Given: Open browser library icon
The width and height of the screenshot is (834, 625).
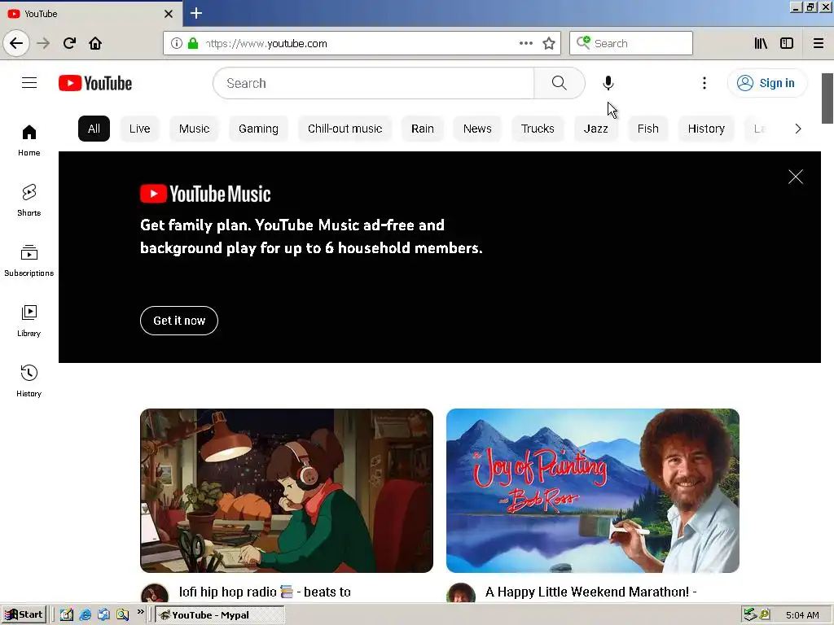Looking at the screenshot, I should point(761,44).
